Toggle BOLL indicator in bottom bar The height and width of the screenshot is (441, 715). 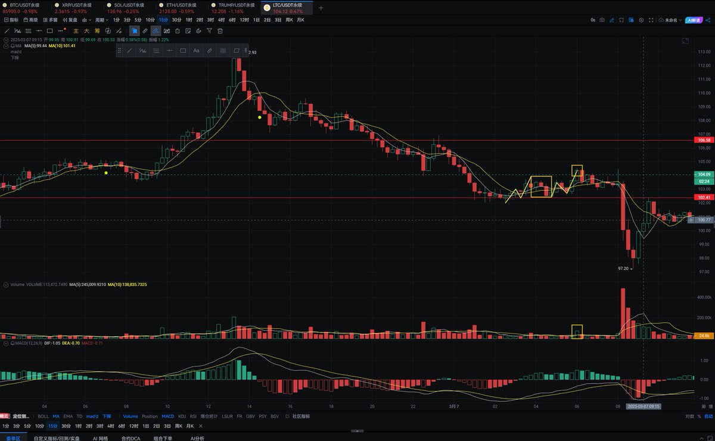43,416
